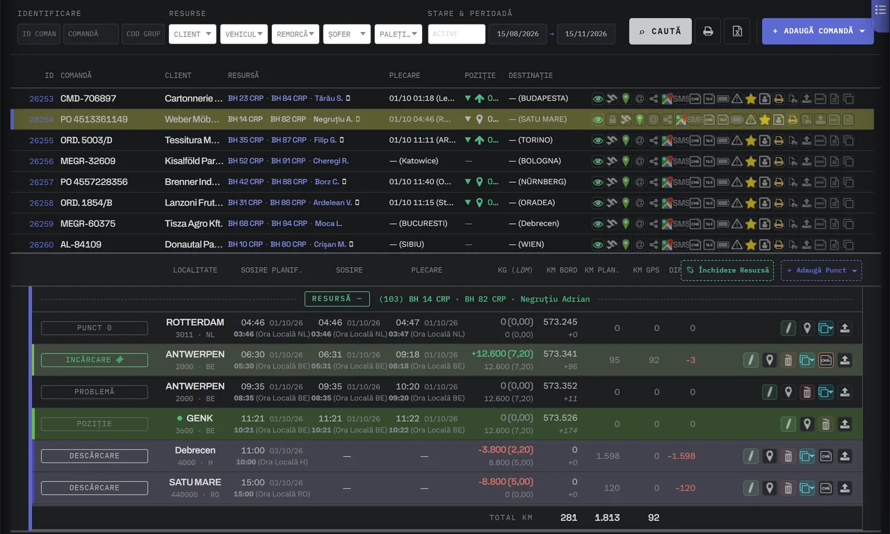Viewport: 890px width, 534px height.
Task: Delete the ANTWERPEN PROBLEMĂ point with trash icon
Action: tap(807, 392)
